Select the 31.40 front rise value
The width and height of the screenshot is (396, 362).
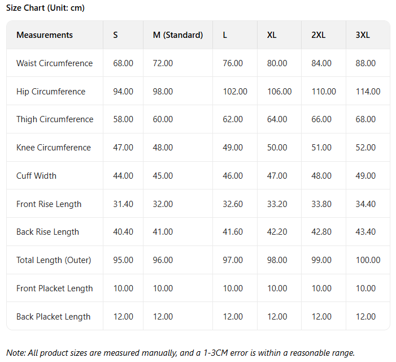[x=123, y=204]
